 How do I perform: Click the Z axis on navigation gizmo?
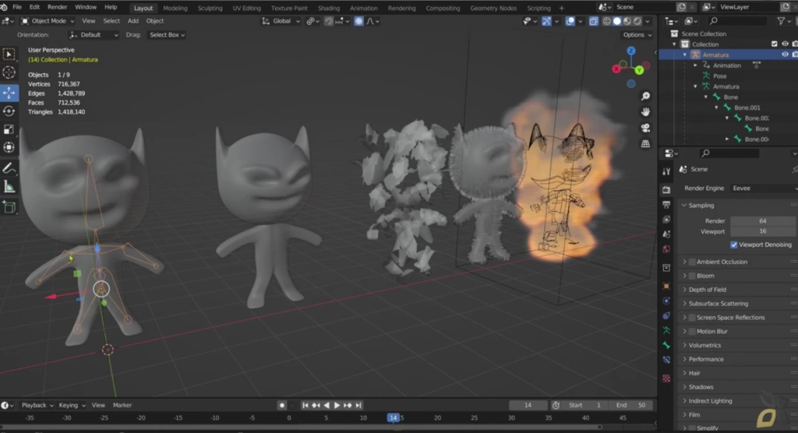631,51
